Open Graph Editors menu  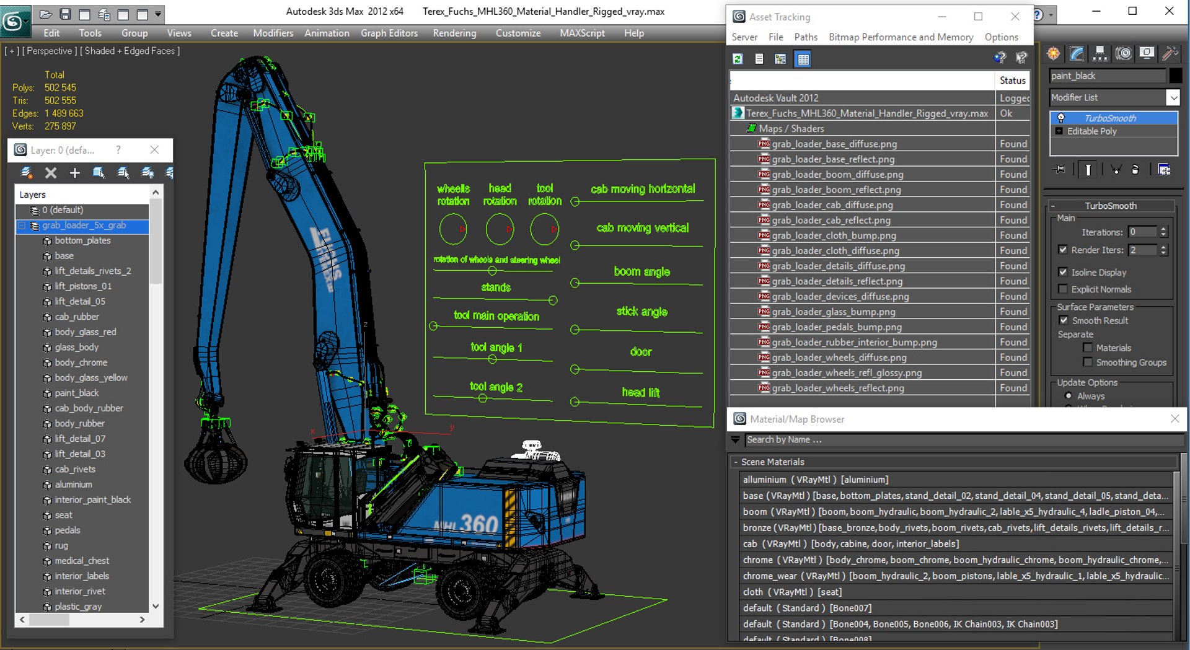[389, 33]
